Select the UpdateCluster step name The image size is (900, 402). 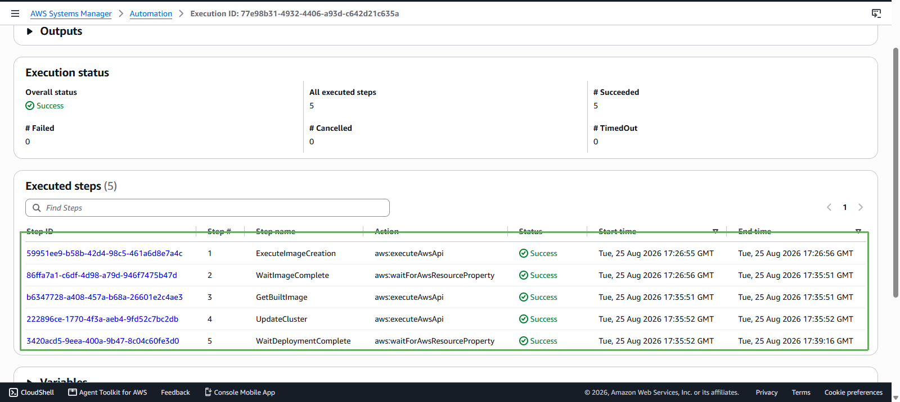coord(282,319)
